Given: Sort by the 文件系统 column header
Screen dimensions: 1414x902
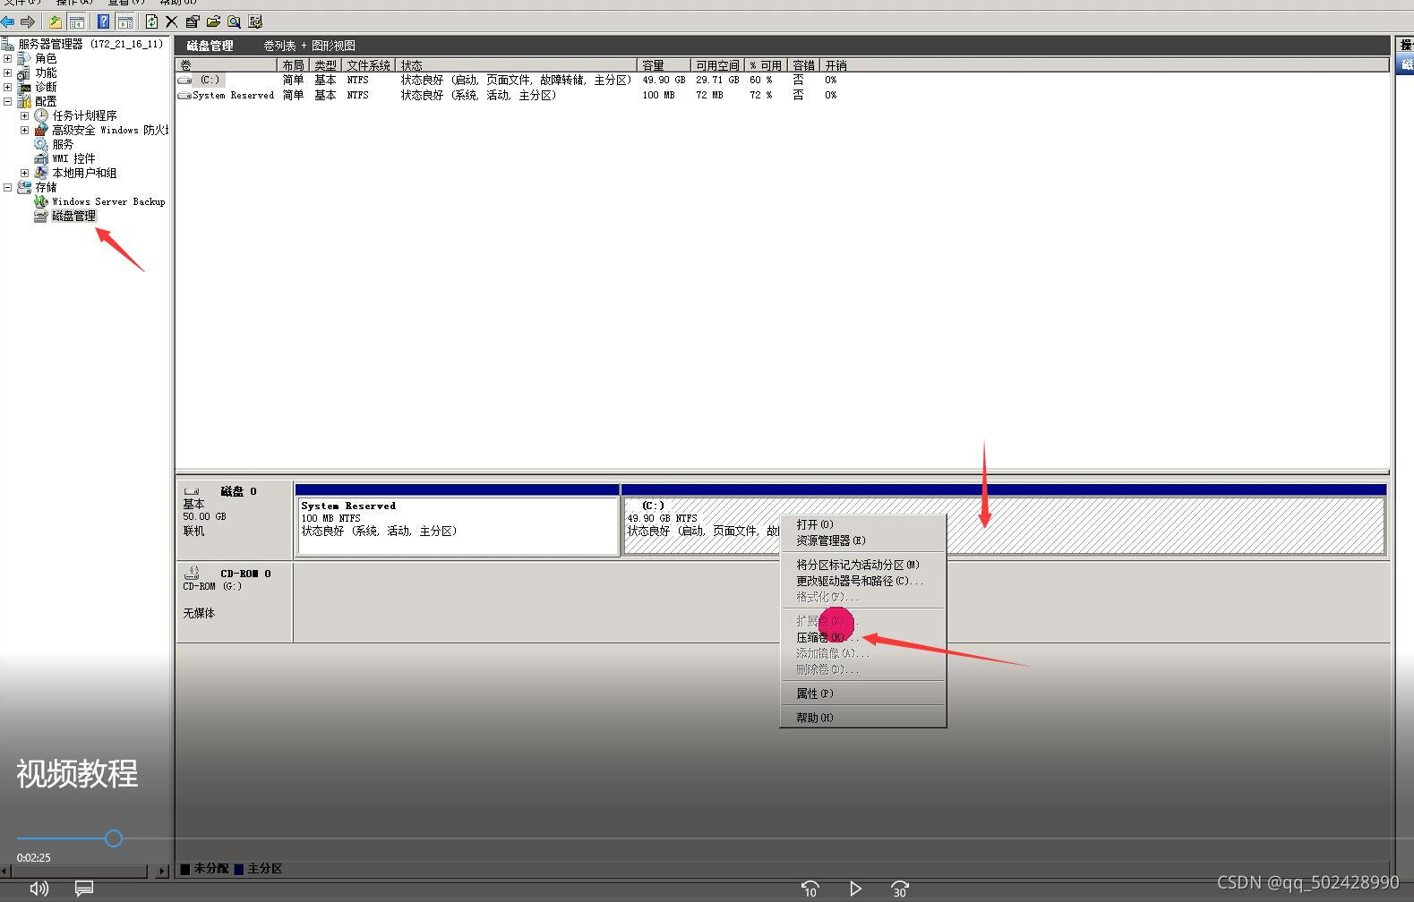Looking at the screenshot, I should point(369,65).
